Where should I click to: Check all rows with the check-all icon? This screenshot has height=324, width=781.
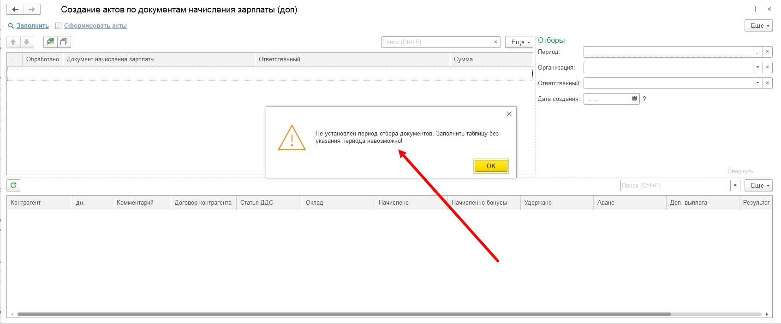[x=50, y=42]
